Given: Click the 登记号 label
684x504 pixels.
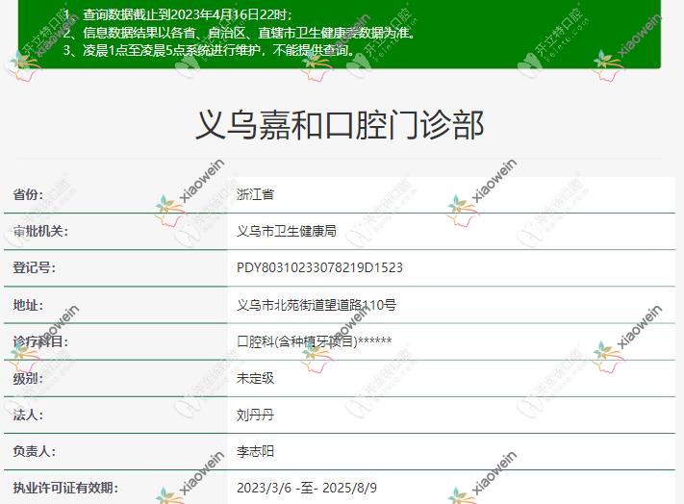Looking at the screenshot, I should point(35,267).
